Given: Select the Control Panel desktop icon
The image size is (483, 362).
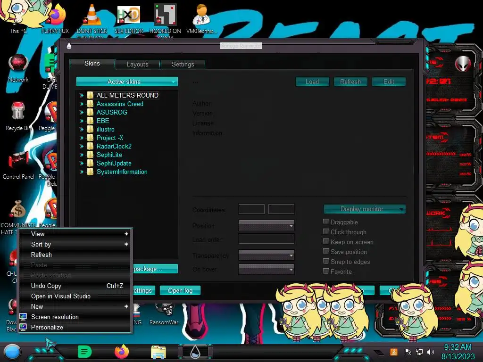Looking at the screenshot, I should tap(18, 165).
